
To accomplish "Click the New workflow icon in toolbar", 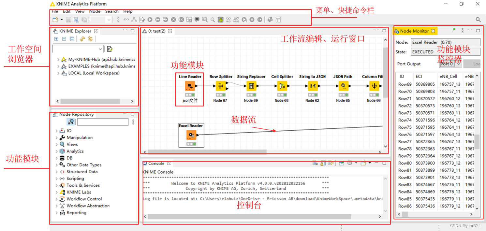I will click(55, 20).
